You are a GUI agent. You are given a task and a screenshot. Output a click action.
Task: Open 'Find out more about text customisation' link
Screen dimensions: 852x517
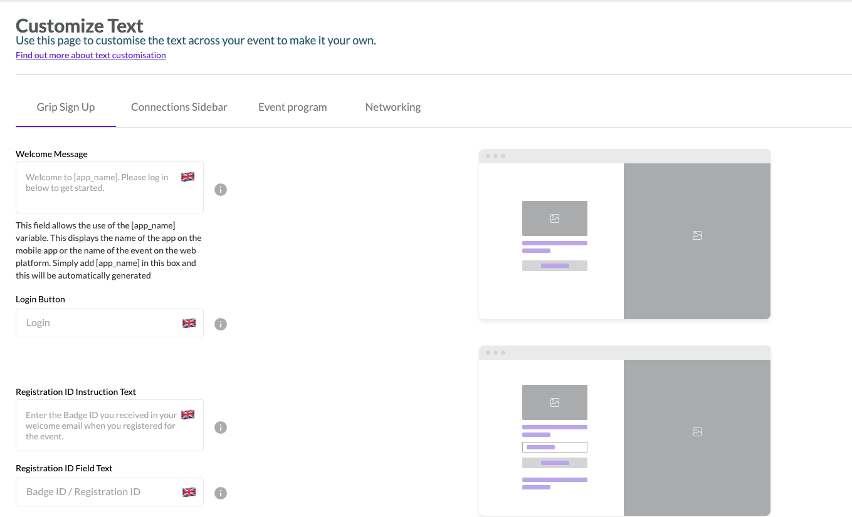click(x=91, y=55)
